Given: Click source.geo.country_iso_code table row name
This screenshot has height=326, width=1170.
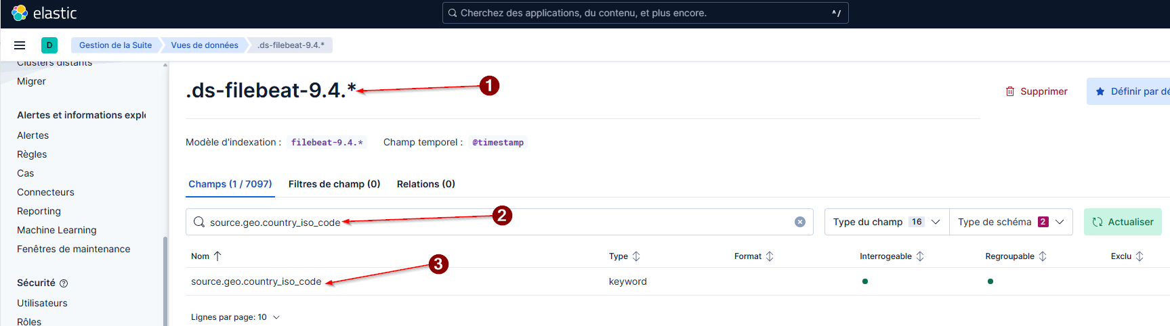Looking at the screenshot, I should pyautogui.click(x=256, y=281).
